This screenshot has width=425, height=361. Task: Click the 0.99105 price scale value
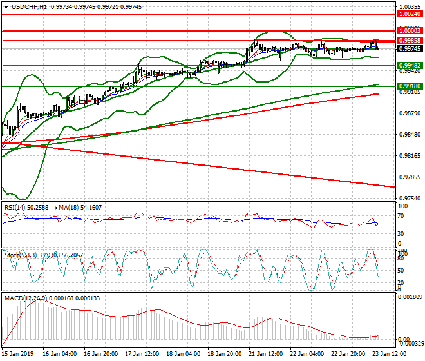(410, 92)
